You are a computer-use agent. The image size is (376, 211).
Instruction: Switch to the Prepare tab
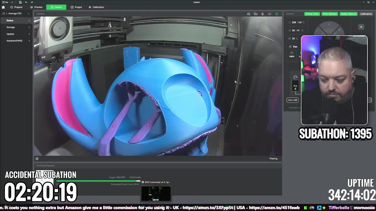coord(16,7)
